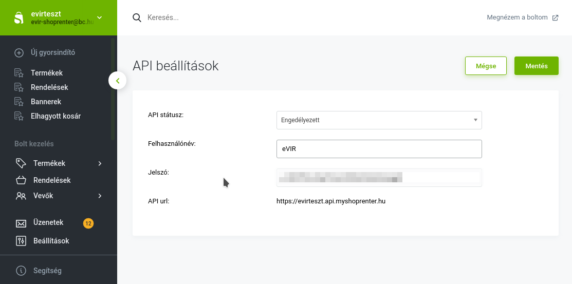Click the external link icon next to Megnézem a boltom
Viewport: 572px width, 284px height.
(x=555, y=17)
